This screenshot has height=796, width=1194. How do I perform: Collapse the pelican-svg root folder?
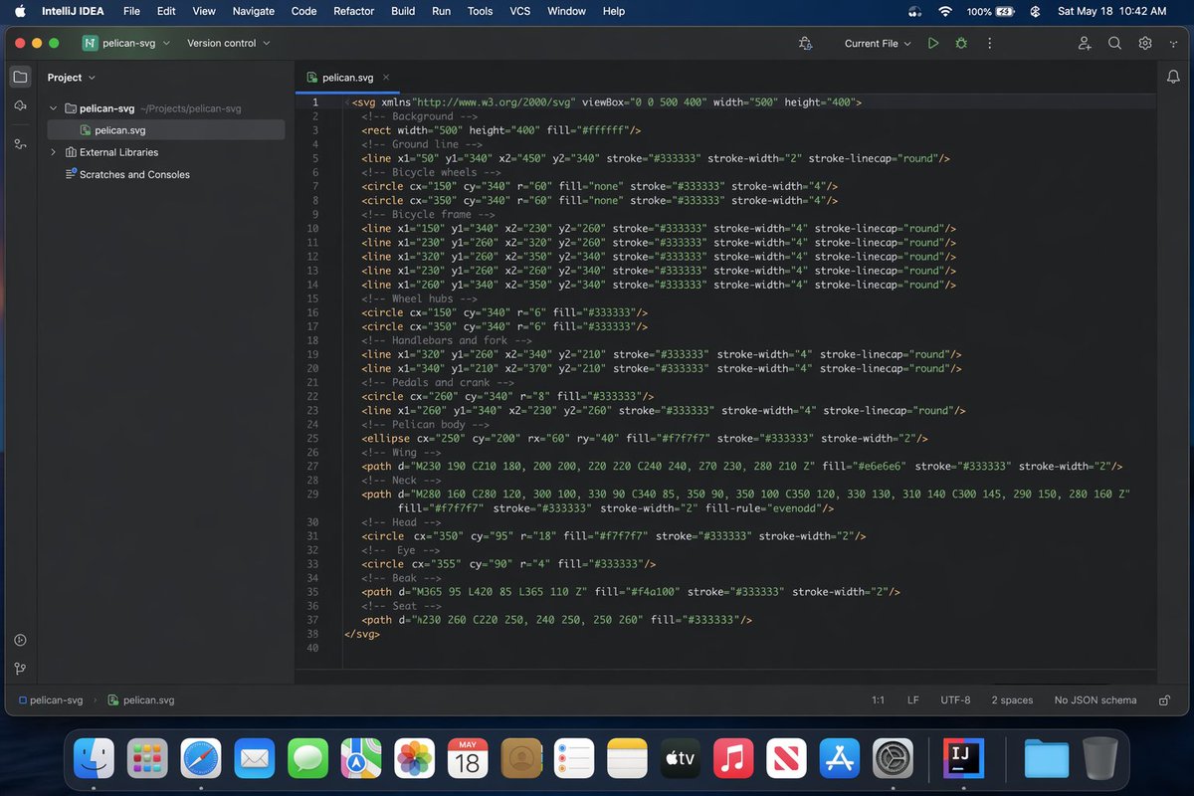[54, 108]
